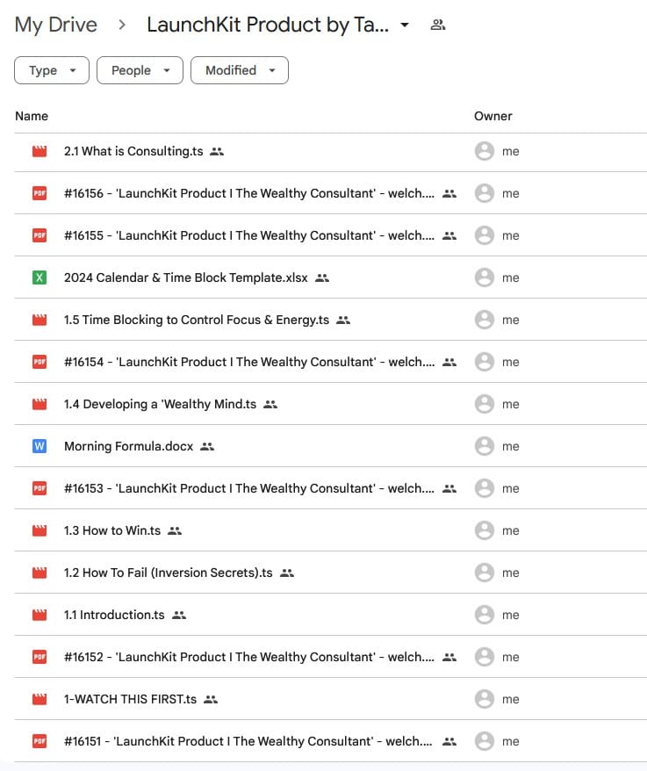The height and width of the screenshot is (771, 647).
Task: Click the shared icon beside 1.1 Introduction.ts
Action: 179,615
